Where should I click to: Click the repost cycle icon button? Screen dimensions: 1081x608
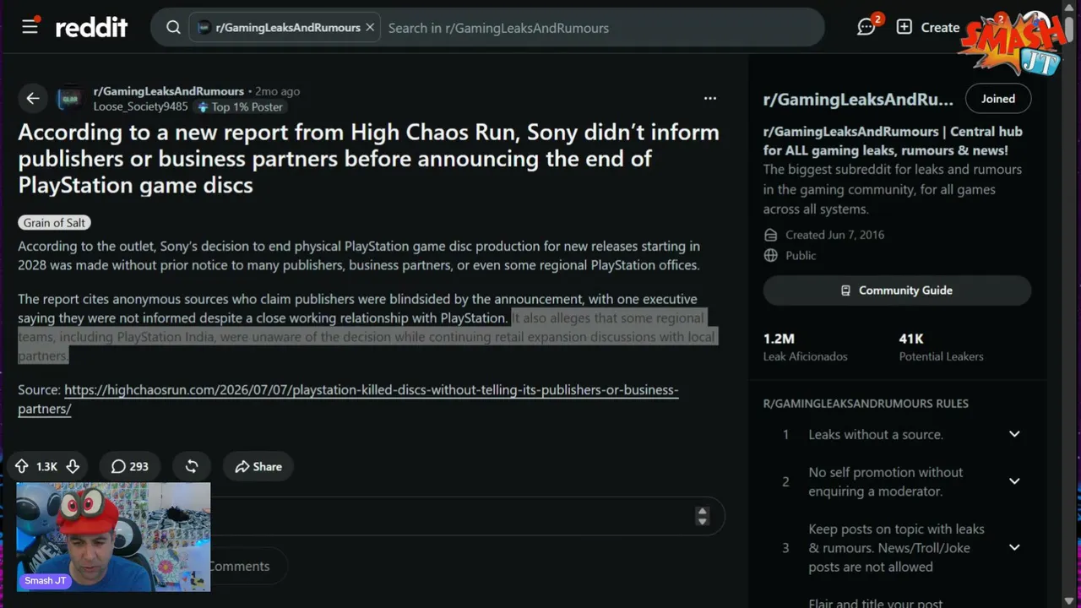192,466
